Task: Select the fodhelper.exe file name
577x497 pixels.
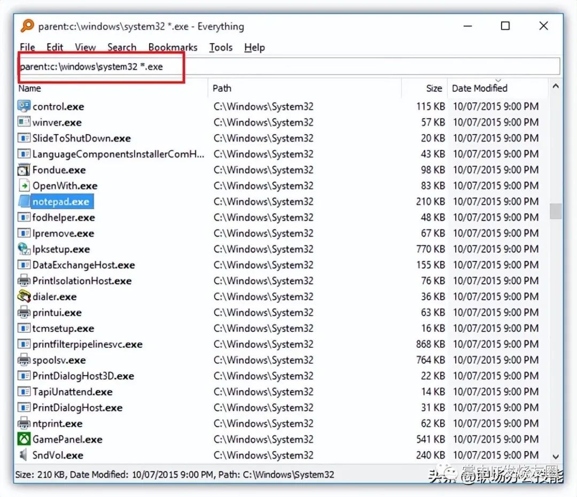Action: [x=63, y=218]
